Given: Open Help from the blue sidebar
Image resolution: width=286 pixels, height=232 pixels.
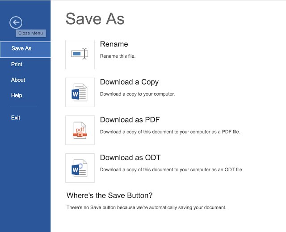Looking at the screenshot, I should pos(17,95).
